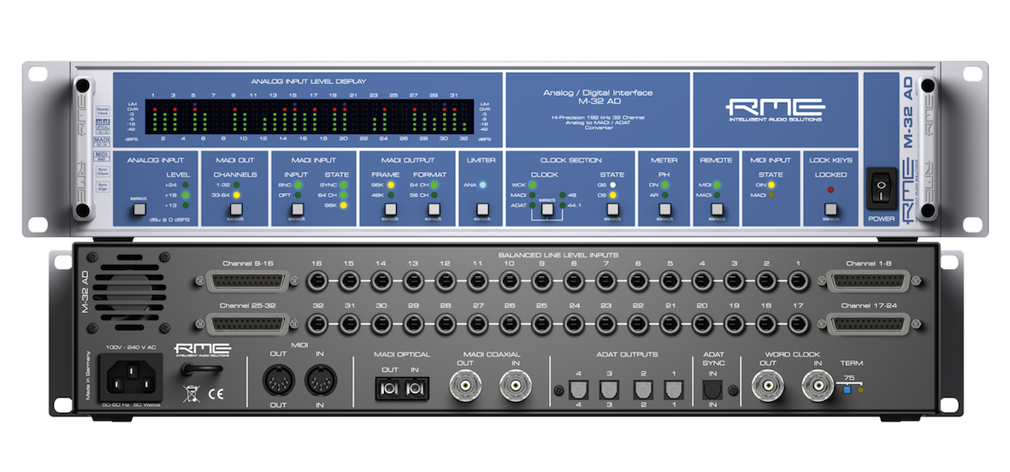Click the MIDI Input DIN LED
Screen dimensions: 1010x472
tap(771, 184)
